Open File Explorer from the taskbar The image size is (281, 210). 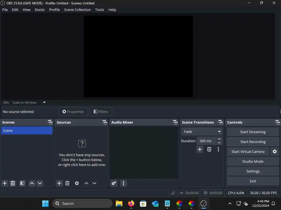(x=119, y=203)
